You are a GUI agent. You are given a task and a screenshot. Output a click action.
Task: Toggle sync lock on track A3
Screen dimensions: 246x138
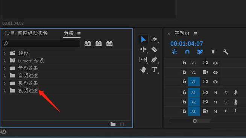click(x=205, y=111)
